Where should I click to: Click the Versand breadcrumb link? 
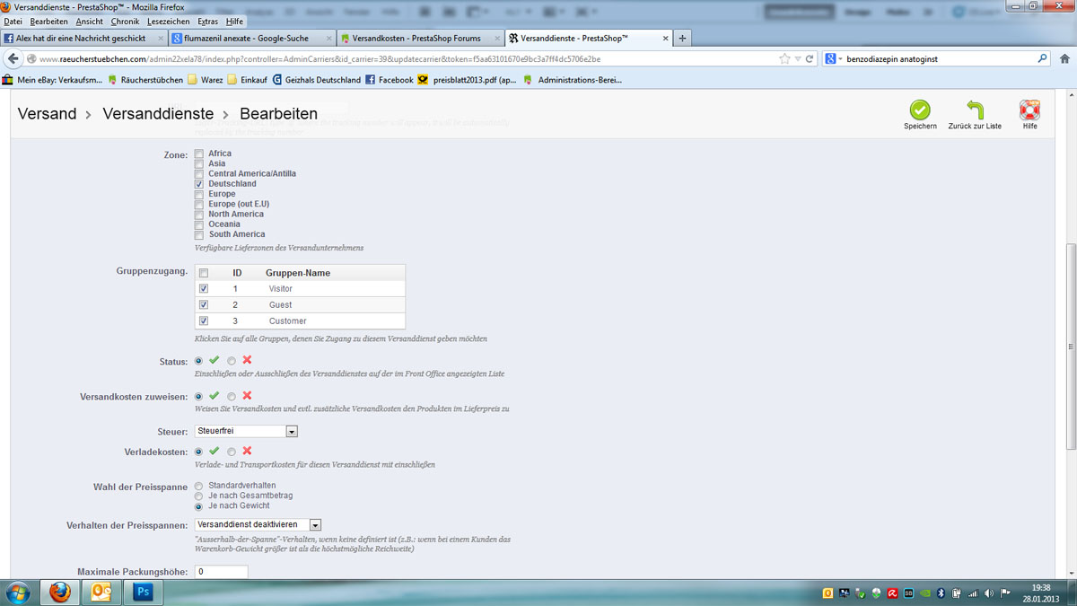click(x=47, y=114)
